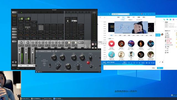
Task: Toggle lit button on first aux channel
Action: (x=69, y=42)
